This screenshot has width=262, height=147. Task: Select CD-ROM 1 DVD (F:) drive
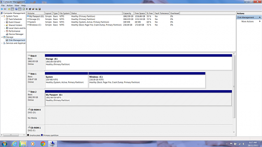36,129
